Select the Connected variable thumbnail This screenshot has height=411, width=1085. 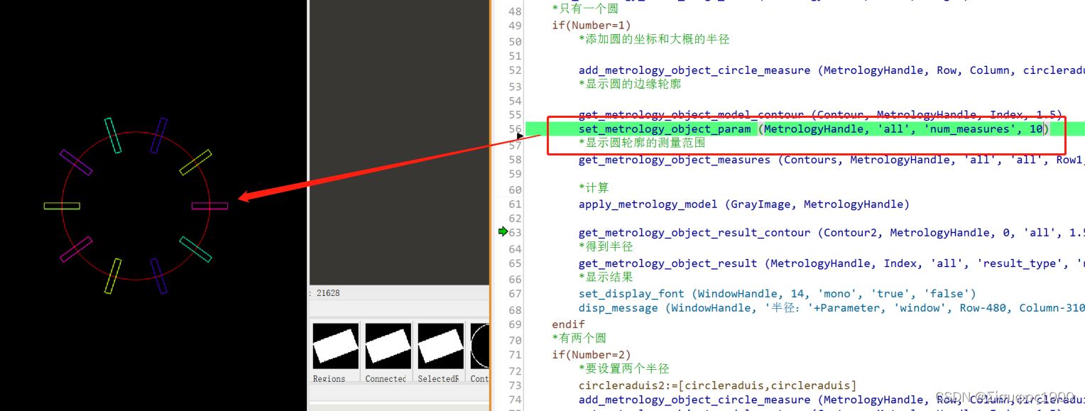[x=387, y=346]
